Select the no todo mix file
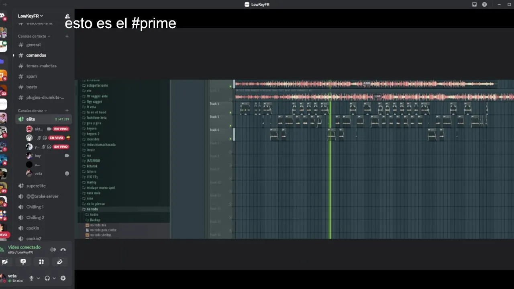The image size is (514, 289). (98, 225)
